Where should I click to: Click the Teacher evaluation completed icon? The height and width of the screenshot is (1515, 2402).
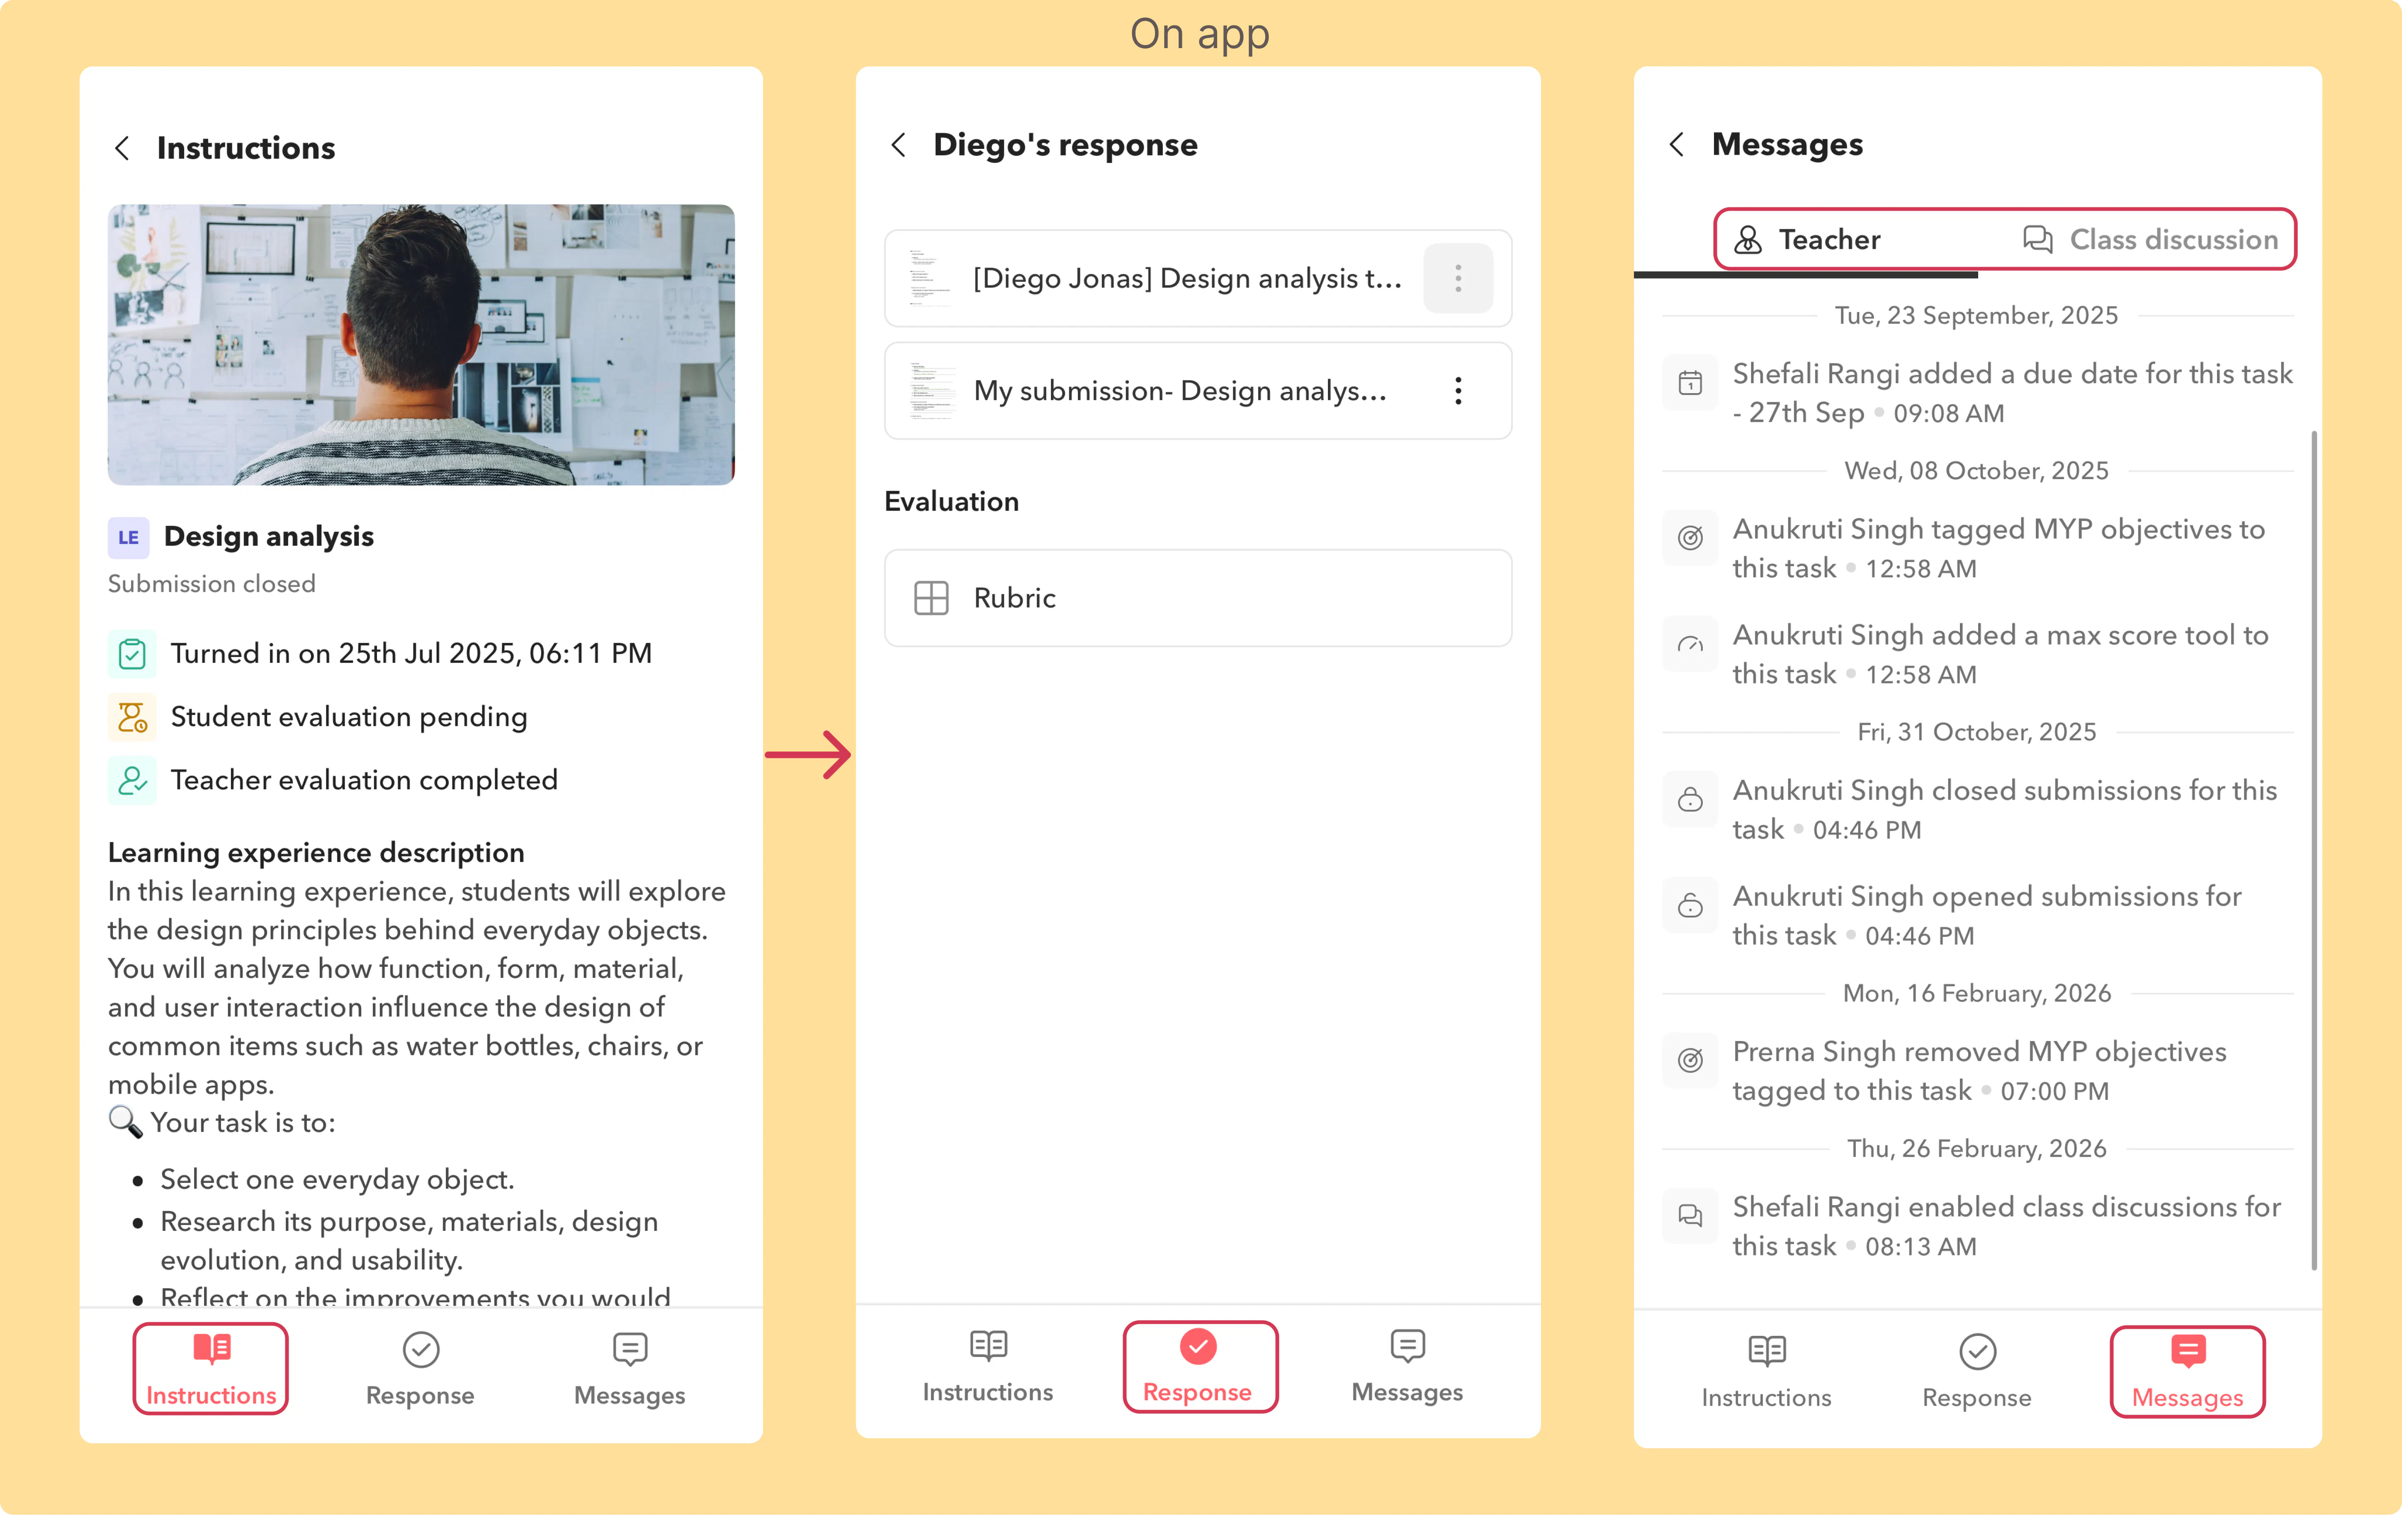tap(132, 780)
